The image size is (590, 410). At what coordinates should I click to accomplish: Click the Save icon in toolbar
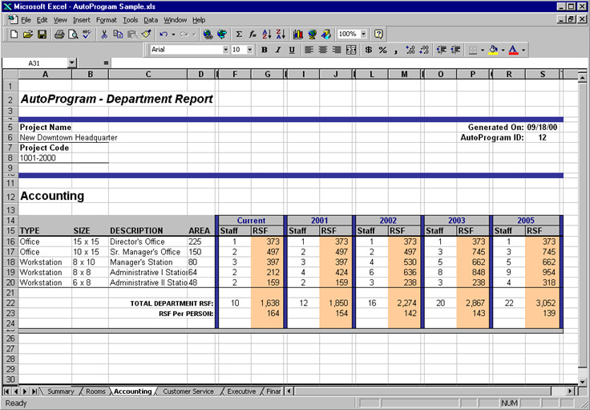pos(42,35)
